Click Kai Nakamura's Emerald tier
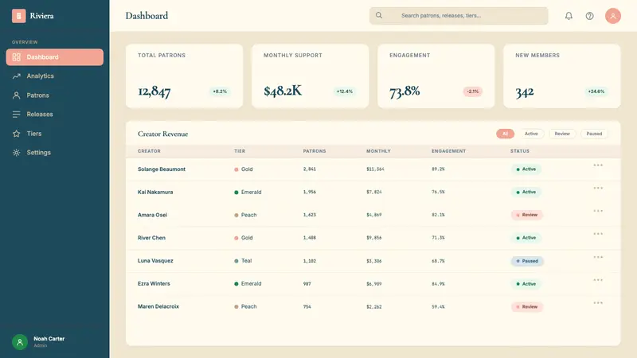 coord(248,192)
